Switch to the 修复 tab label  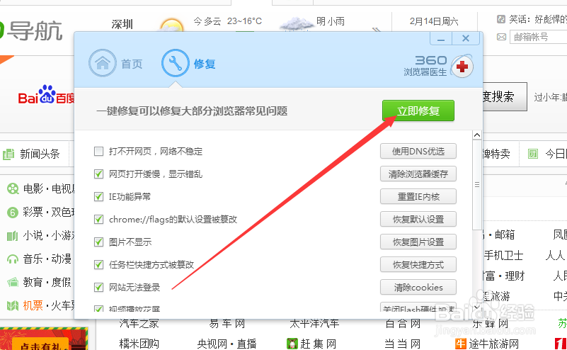point(205,64)
